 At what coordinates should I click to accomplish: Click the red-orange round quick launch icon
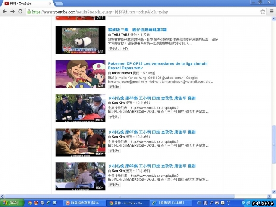(x=36, y=203)
